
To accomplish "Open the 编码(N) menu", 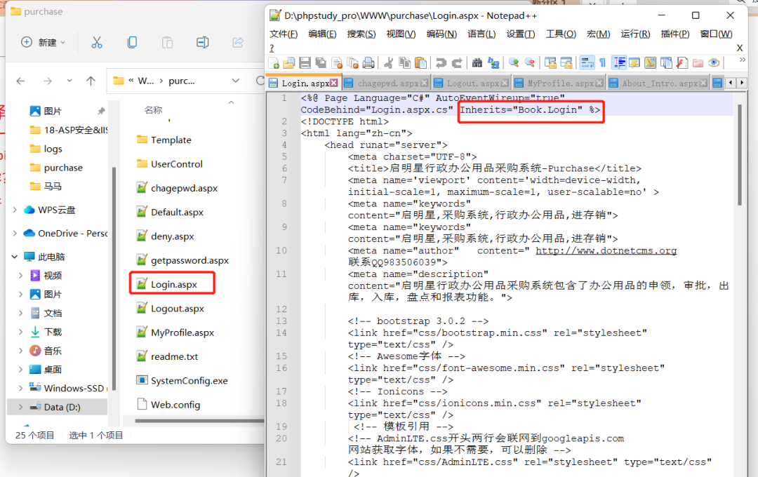I will click(x=441, y=34).
